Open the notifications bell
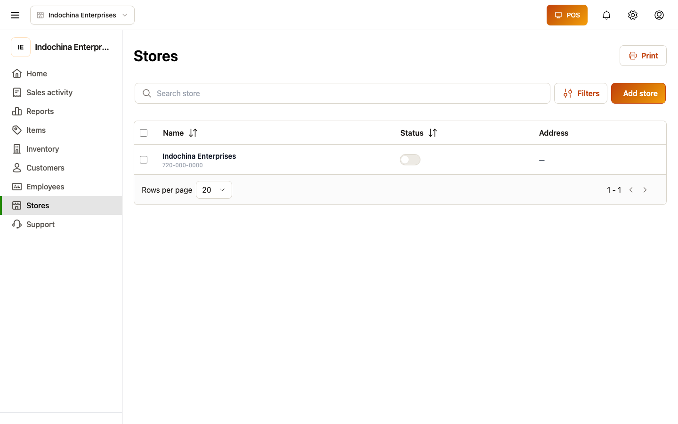Image resolution: width=678 pixels, height=424 pixels. tap(606, 15)
